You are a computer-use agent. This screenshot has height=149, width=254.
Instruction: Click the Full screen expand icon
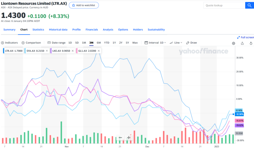238,37
